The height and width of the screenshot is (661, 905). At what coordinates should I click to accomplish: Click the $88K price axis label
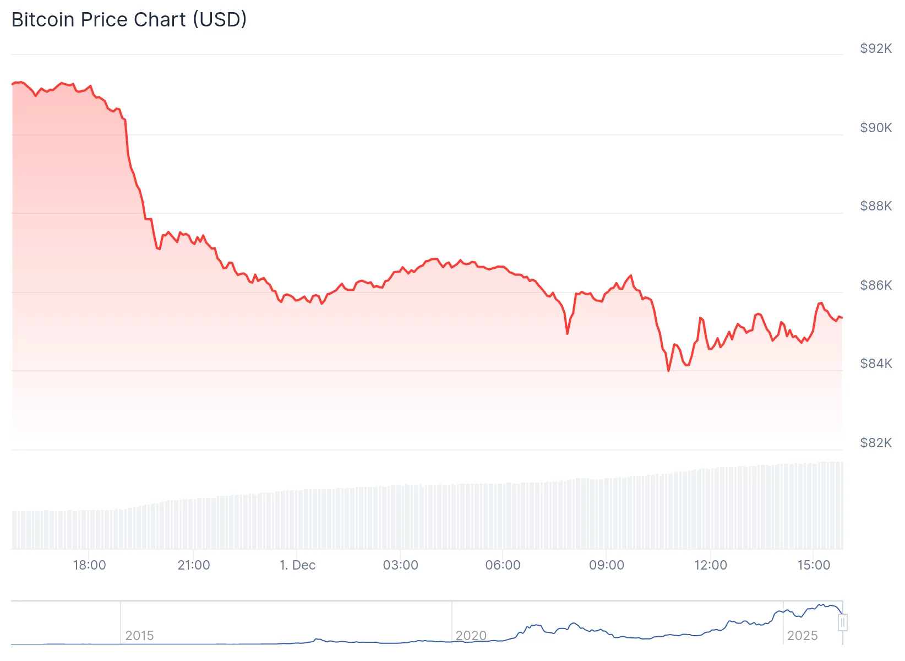(876, 206)
